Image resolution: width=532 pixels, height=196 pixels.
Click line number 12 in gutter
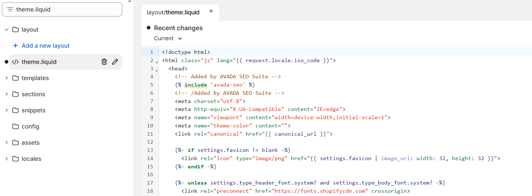[x=150, y=142]
